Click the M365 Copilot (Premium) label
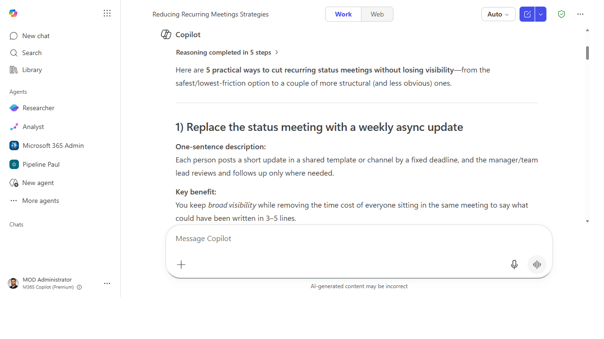 coord(48,287)
